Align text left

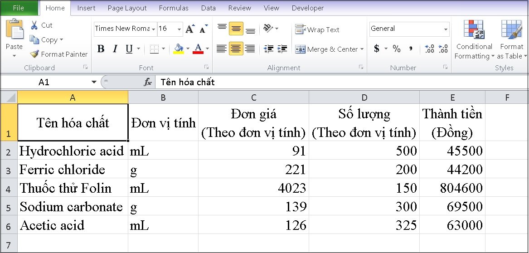tap(222, 49)
